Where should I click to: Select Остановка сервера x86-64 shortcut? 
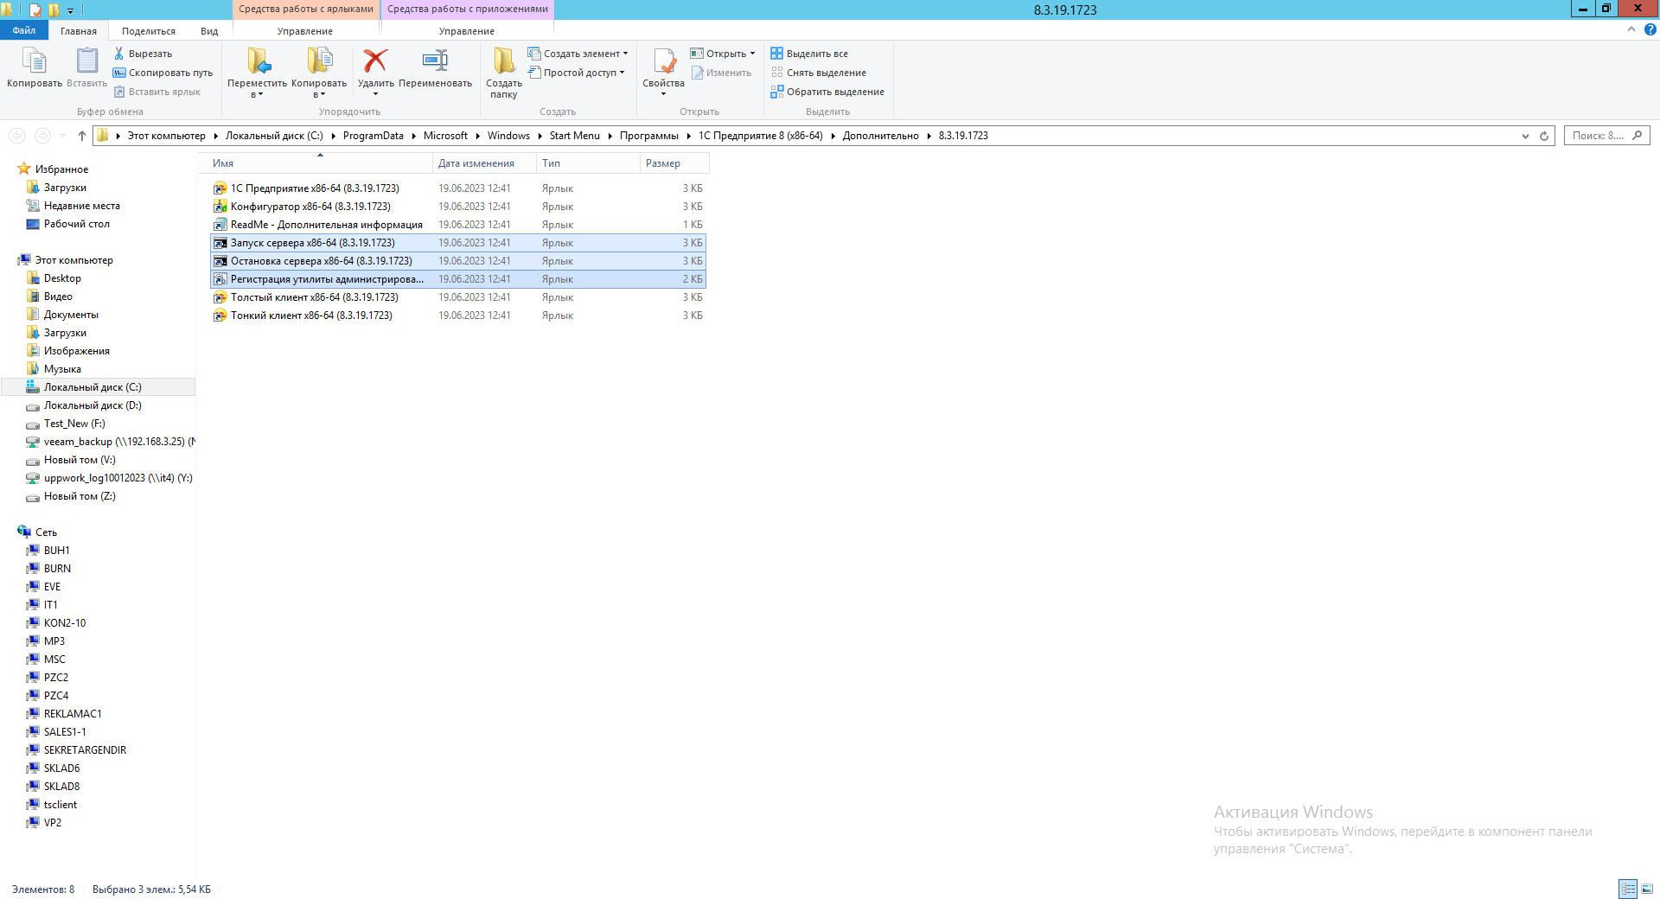pyautogui.click(x=458, y=261)
